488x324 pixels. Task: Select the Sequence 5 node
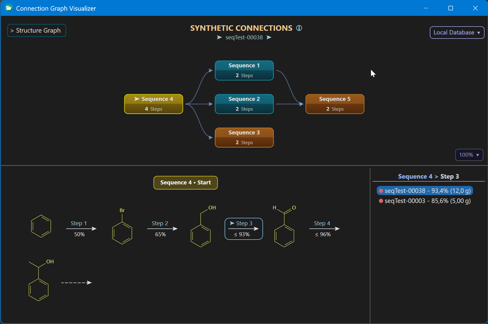[x=335, y=104]
